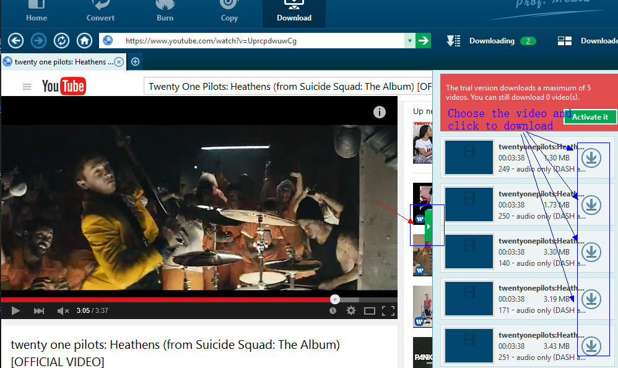Collapse the download panel with green arrow
Viewport: 618px width, 368px height.
coord(429,226)
